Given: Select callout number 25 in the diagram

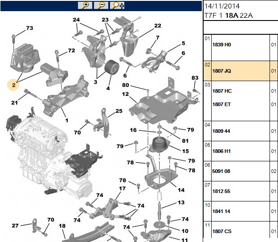Looking at the screenshot, I should [x=119, y=111].
